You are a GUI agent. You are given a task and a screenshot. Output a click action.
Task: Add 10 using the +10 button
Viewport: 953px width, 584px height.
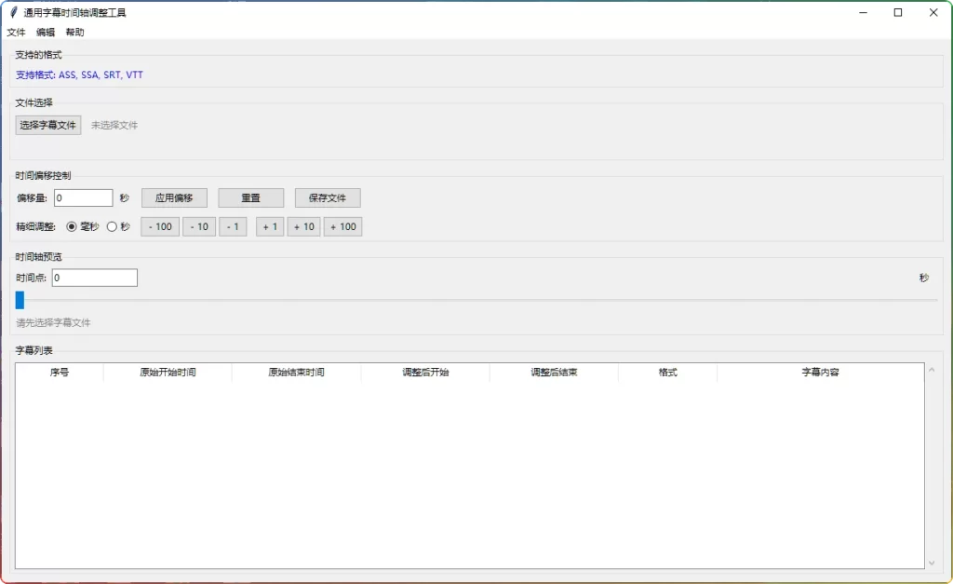tap(303, 226)
